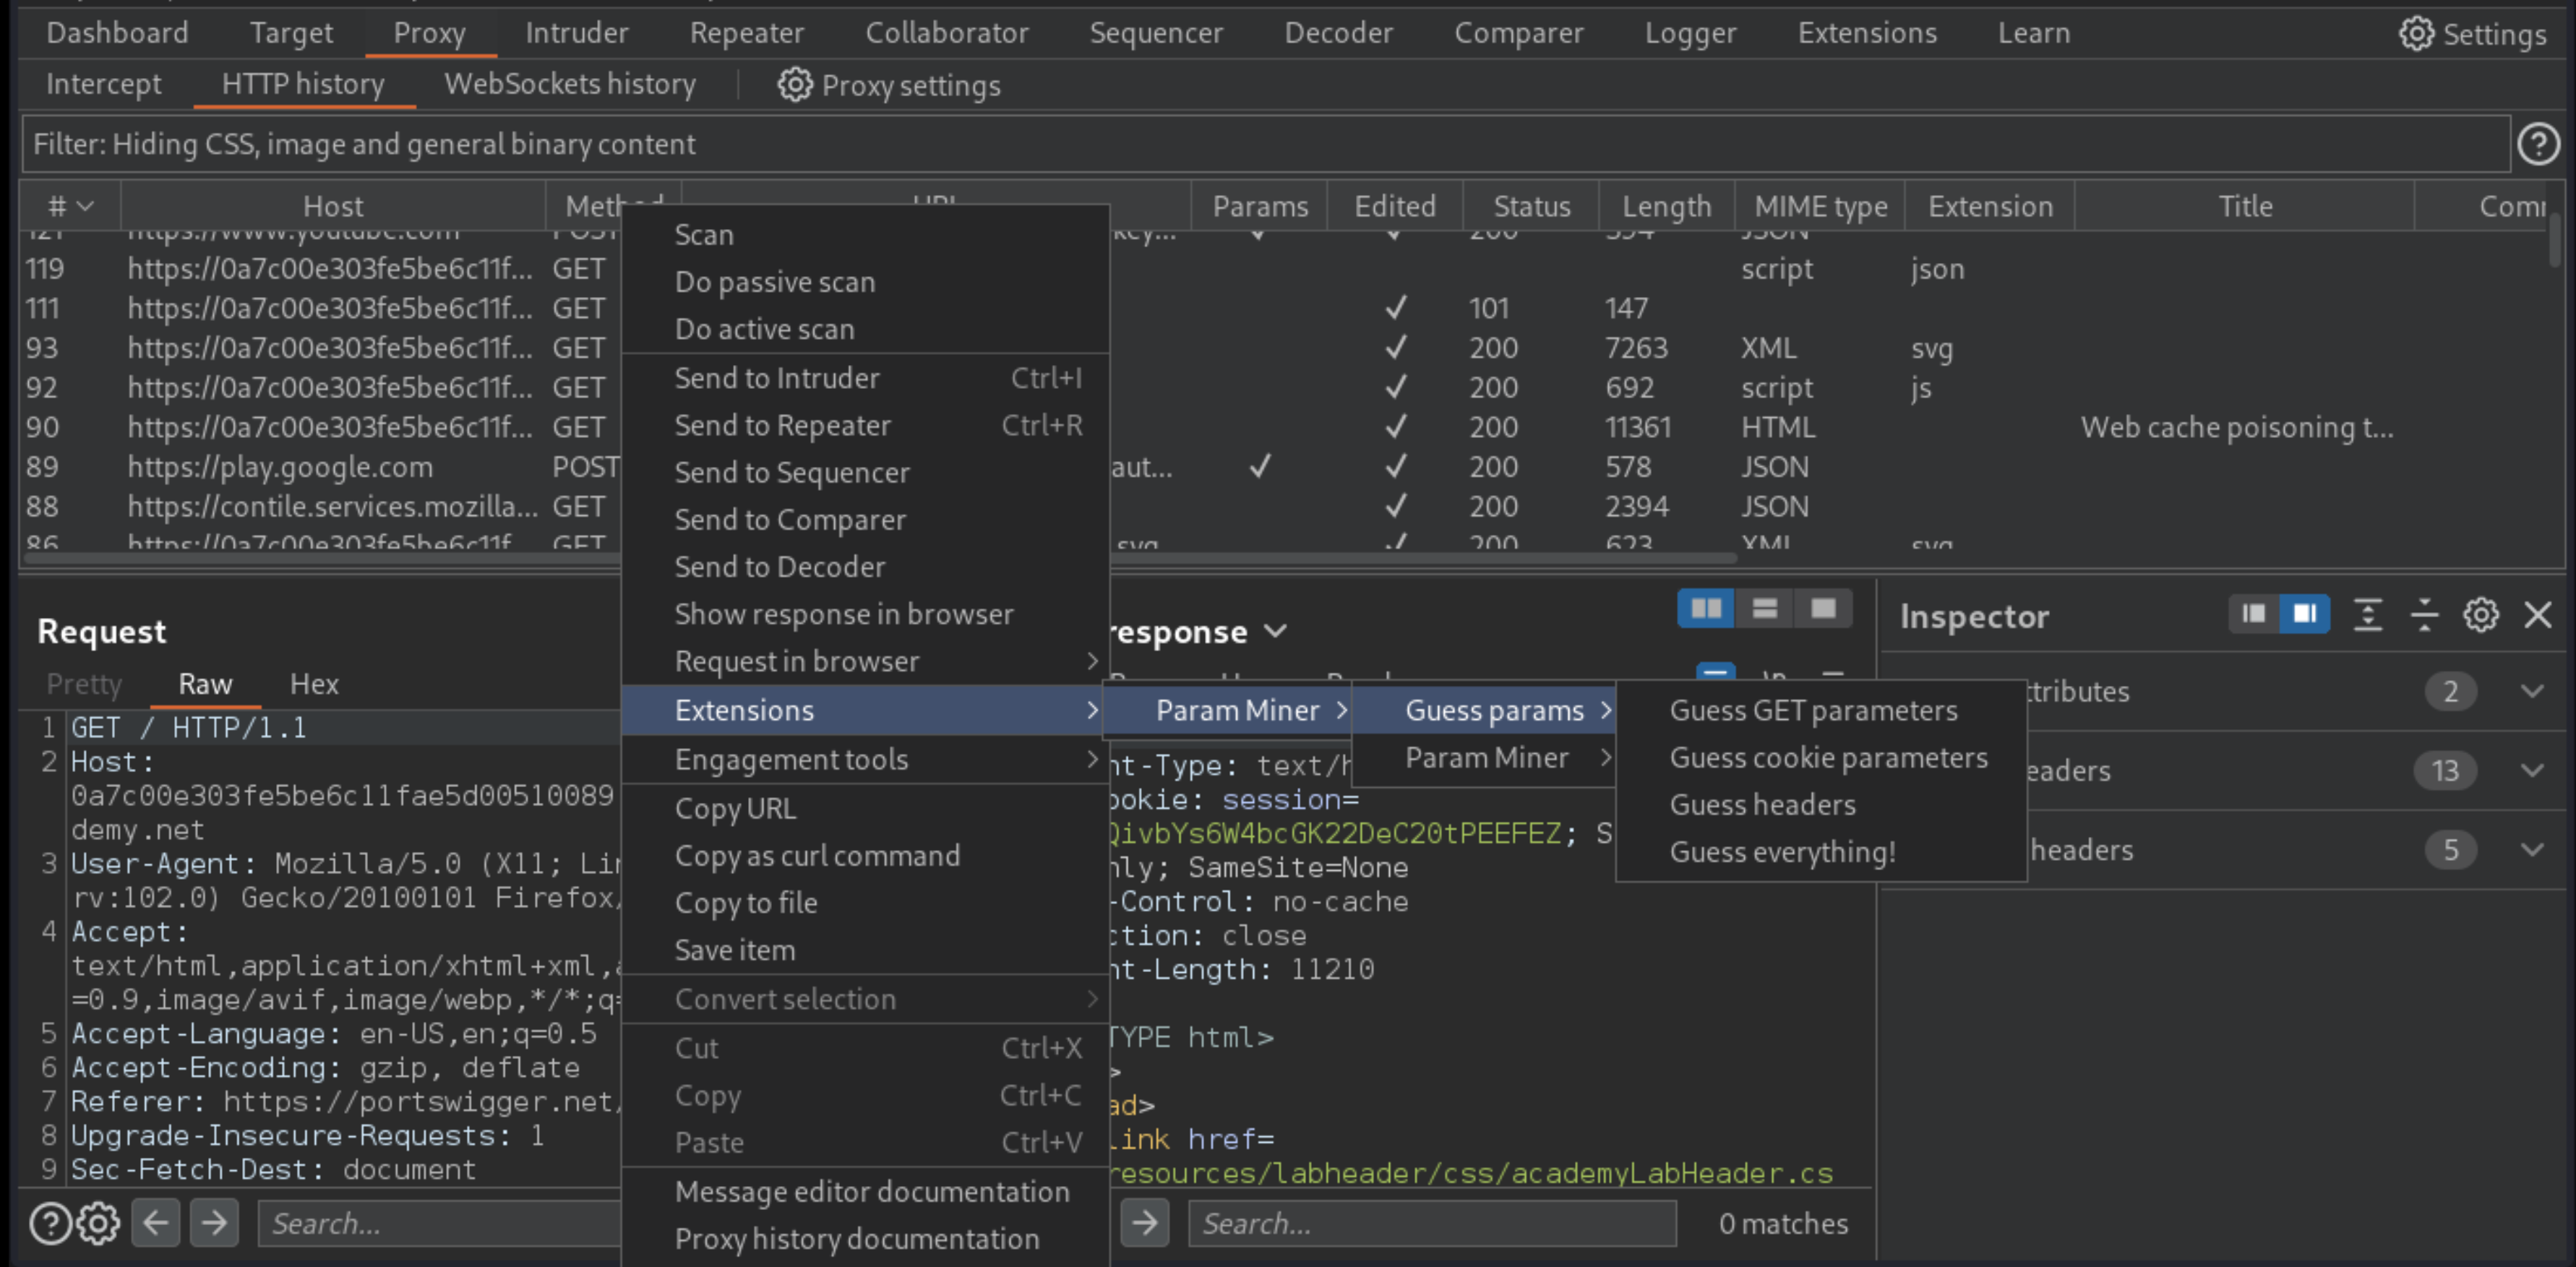Select history row 90 HTML response
The width and height of the screenshot is (2576, 1267).
click(1284, 427)
